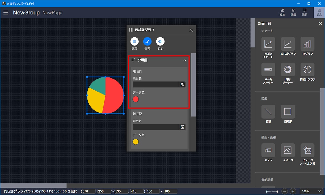Click the 項目2 項目名 input field

click(156, 127)
